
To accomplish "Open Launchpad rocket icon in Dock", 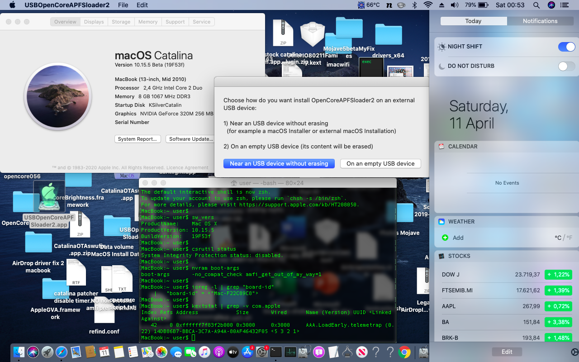I will (x=47, y=352).
